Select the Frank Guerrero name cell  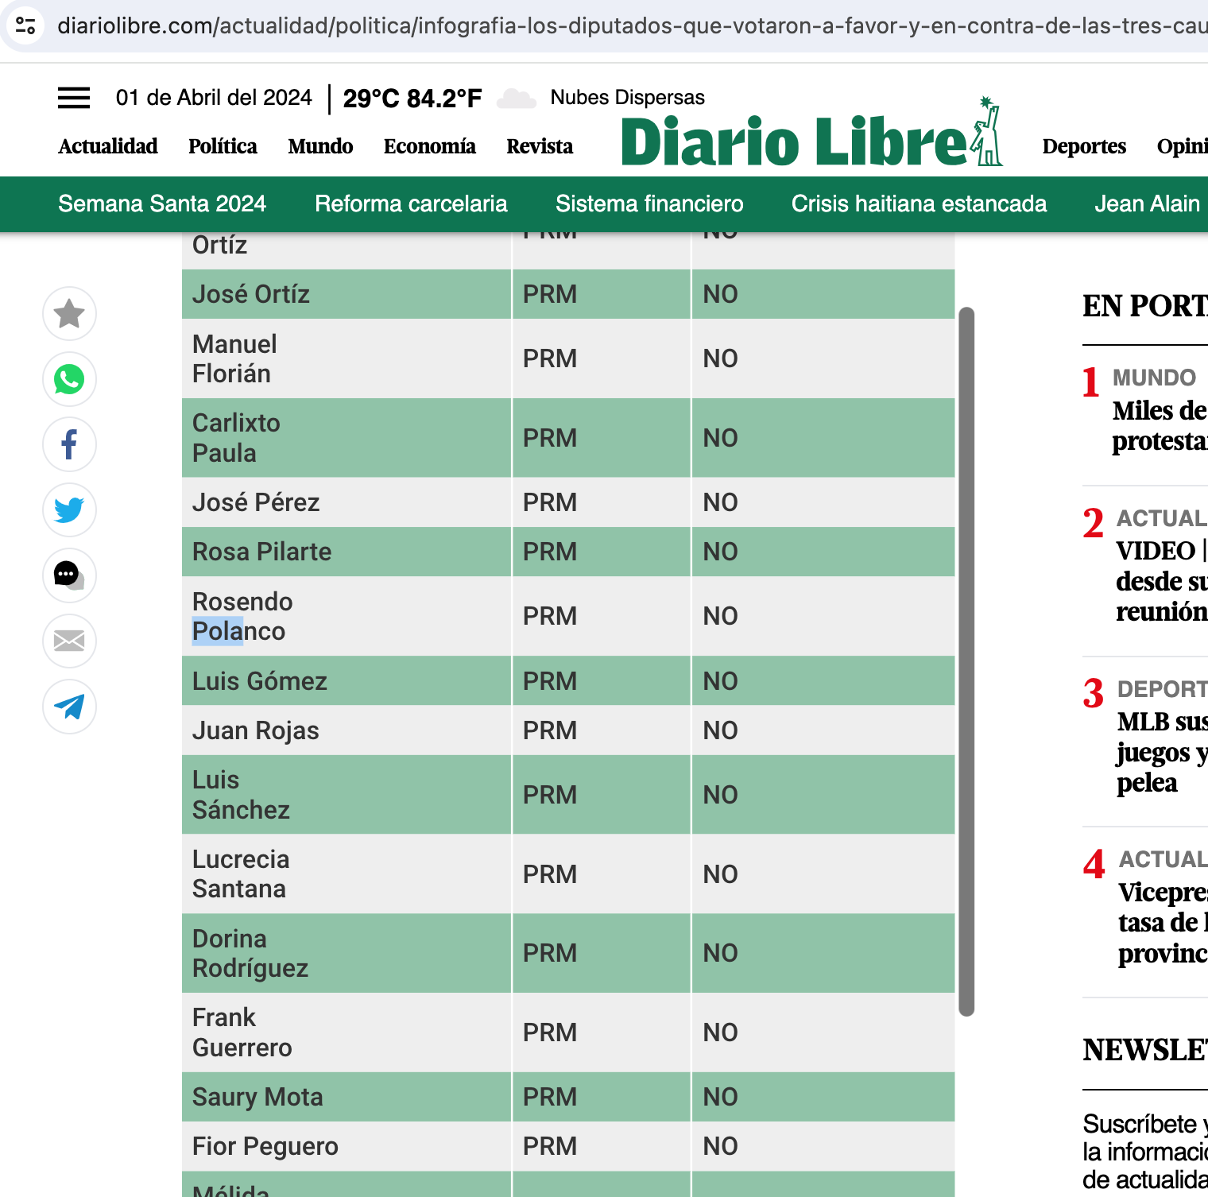click(347, 1032)
